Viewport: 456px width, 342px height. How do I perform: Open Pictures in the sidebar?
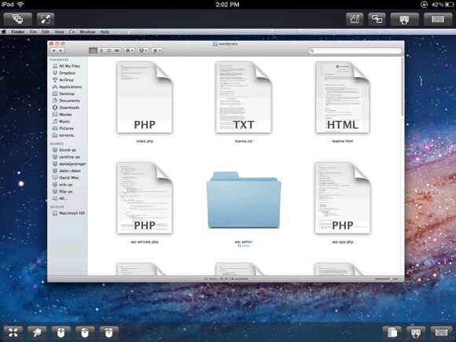[x=66, y=128]
